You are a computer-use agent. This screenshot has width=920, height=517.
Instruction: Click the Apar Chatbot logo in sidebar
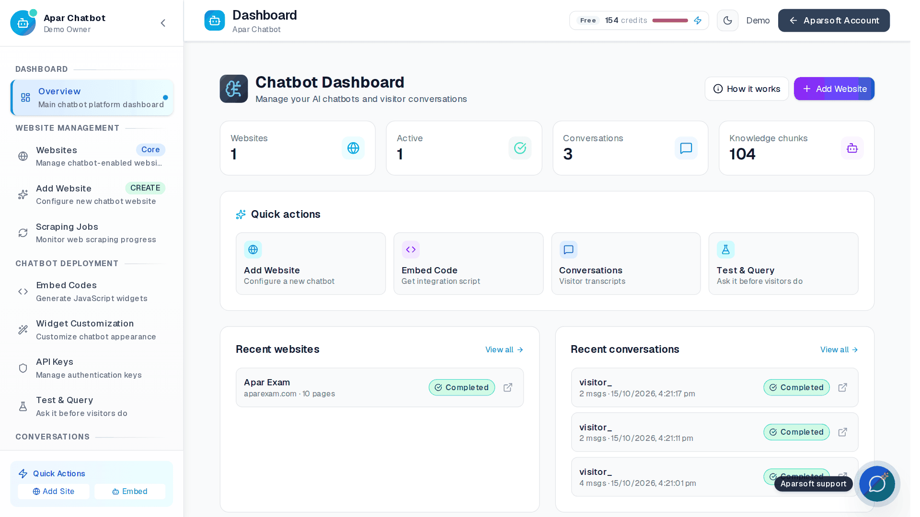[x=23, y=23]
